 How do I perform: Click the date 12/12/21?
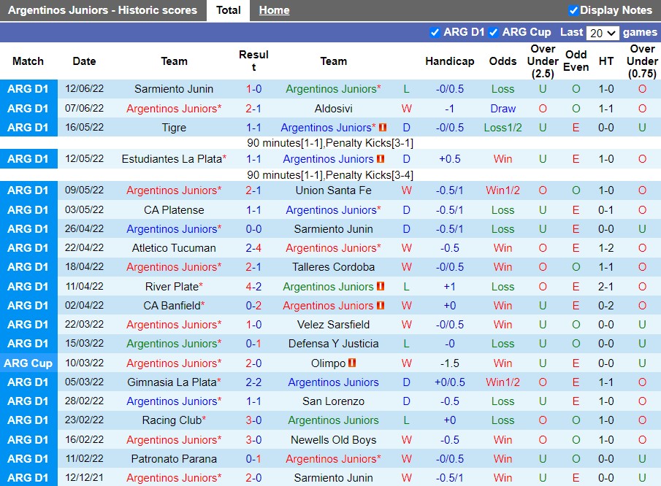coord(84,477)
